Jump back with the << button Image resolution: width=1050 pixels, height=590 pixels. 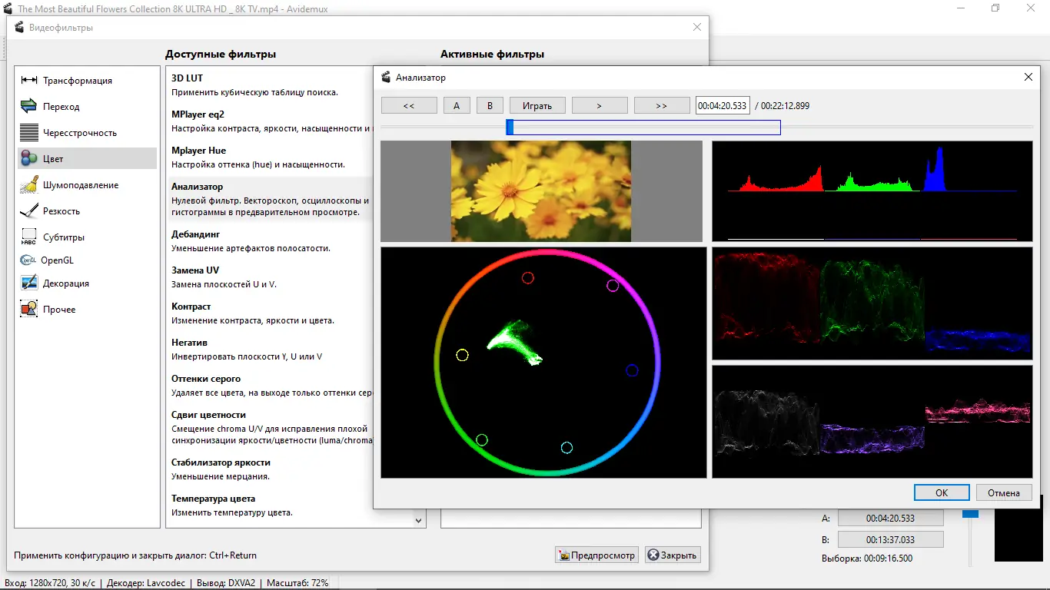click(409, 106)
